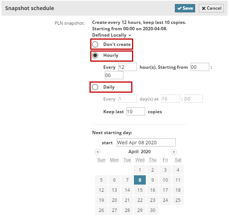Viewport: 229px width, 219px height.
Task: Click the Starting from hour field
Action: click(200, 67)
